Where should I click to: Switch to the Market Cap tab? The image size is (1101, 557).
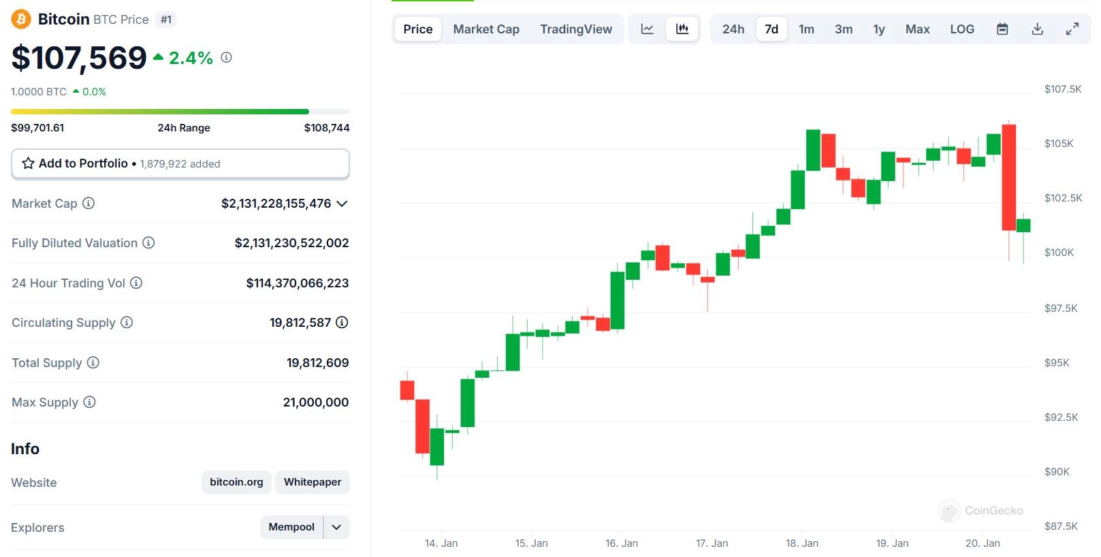pyautogui.click(x=486, y=29)
